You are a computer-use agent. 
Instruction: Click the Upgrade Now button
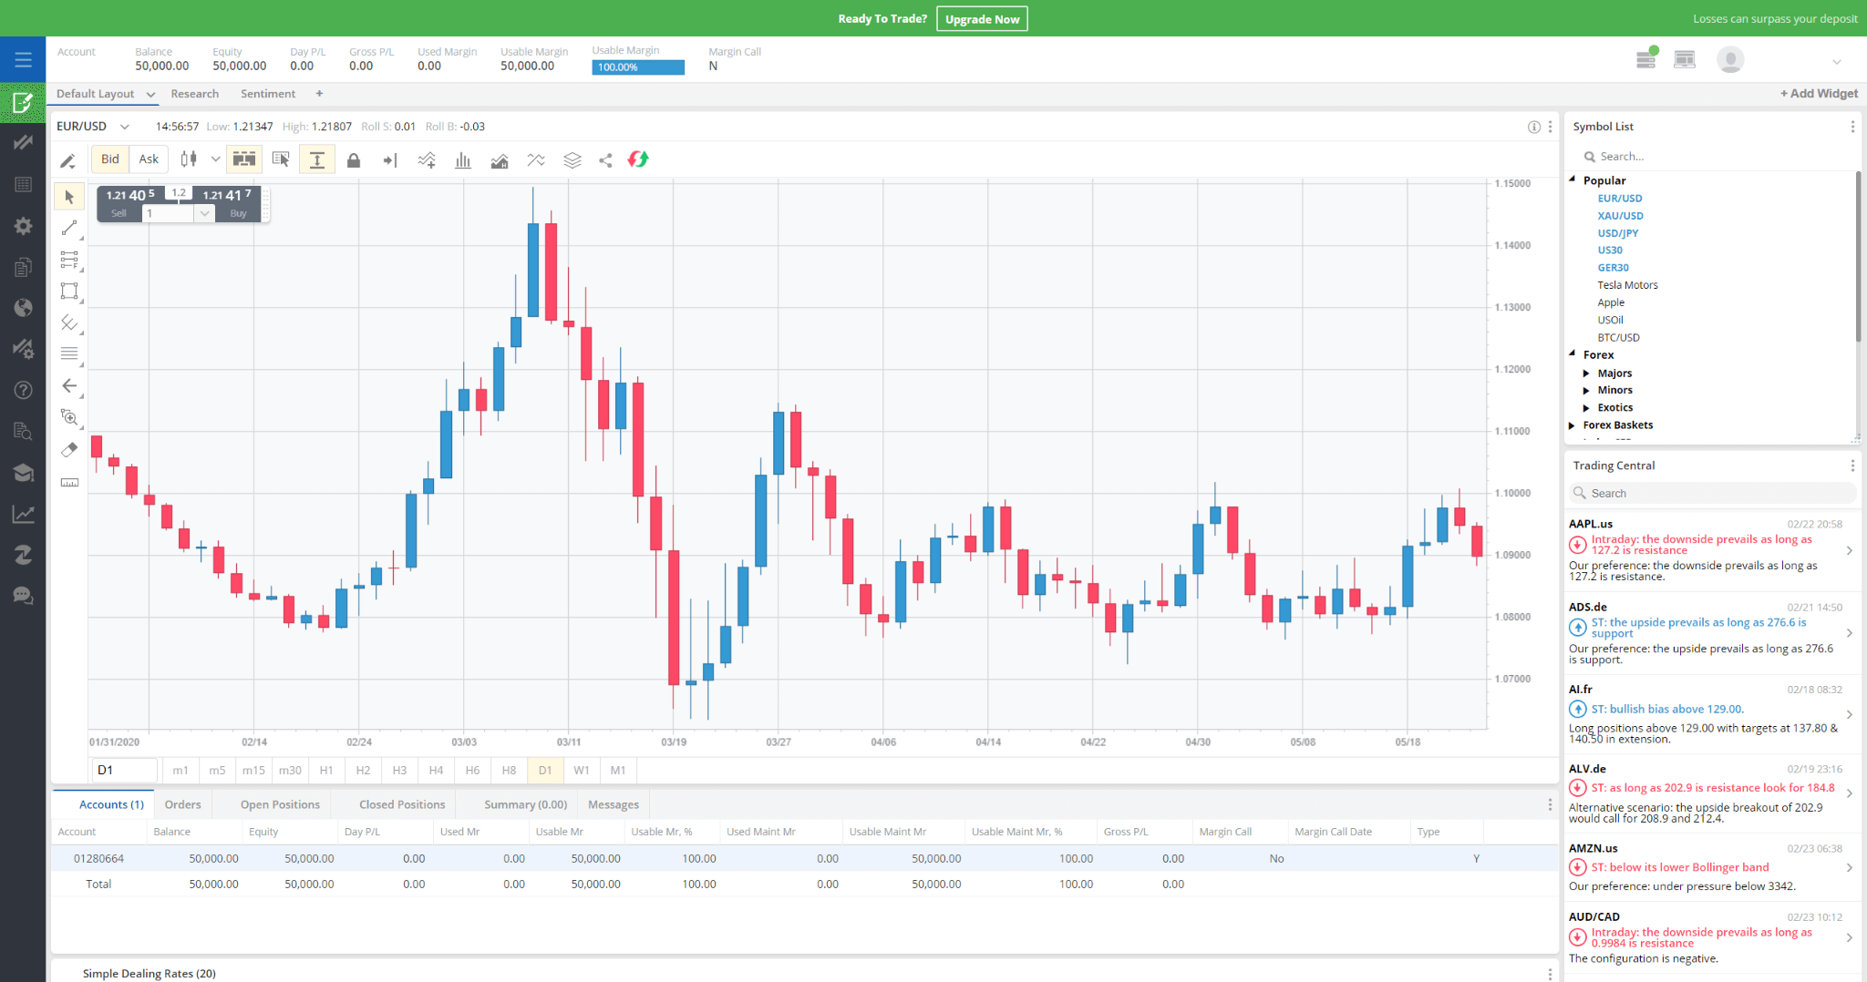982,18
